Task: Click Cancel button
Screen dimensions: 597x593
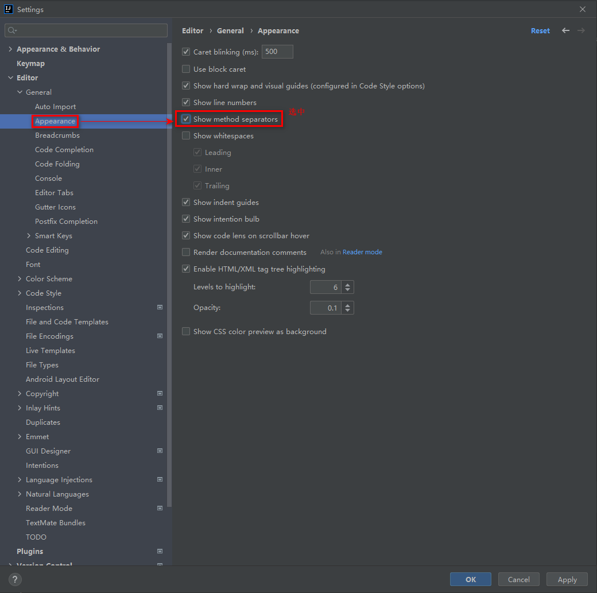Action: pos(518,579)
